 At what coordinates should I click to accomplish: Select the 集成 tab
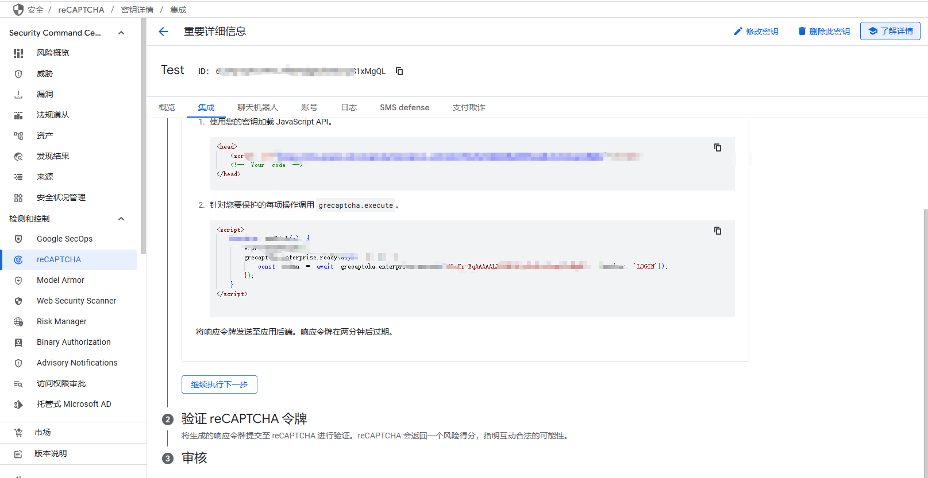point(206,107)
